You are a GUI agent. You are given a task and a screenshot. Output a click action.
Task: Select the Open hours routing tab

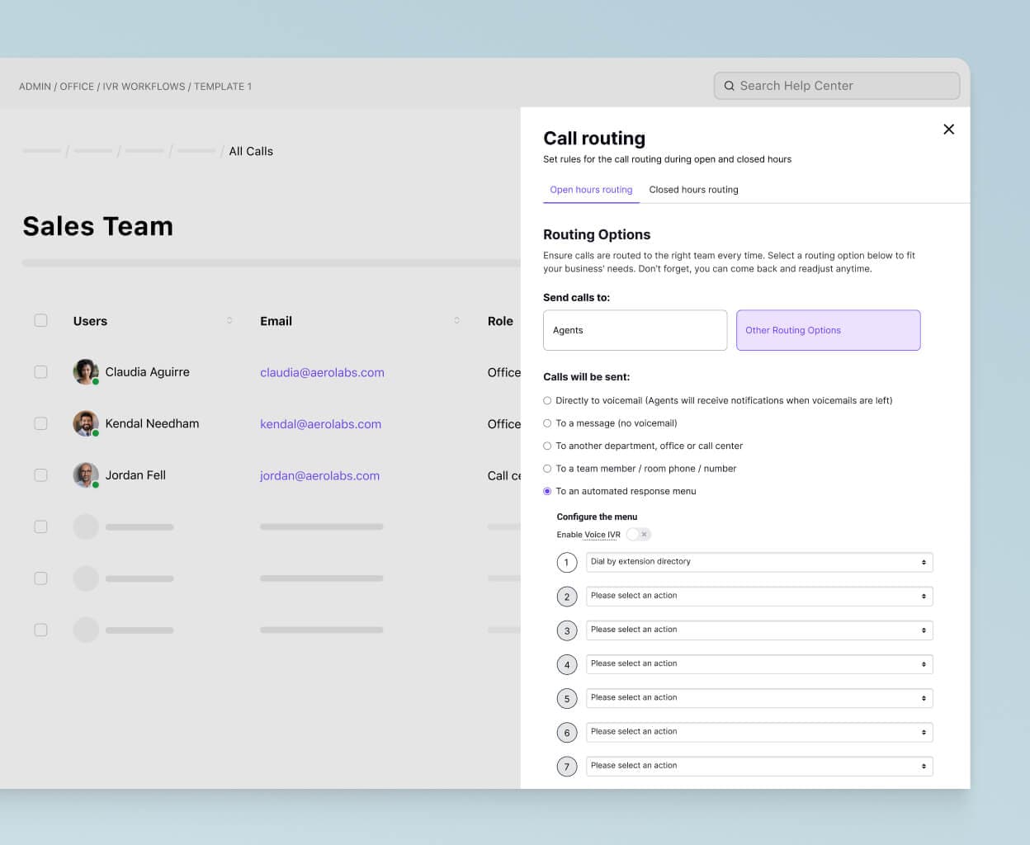coord(591,190)
